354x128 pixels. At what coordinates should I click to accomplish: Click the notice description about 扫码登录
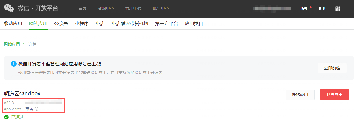[x=90, y=73]
